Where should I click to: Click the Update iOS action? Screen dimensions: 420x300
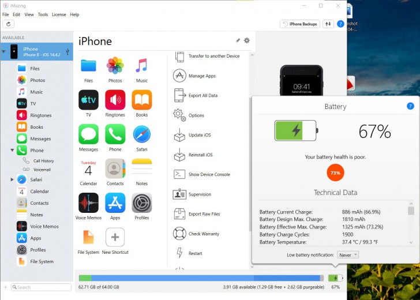click(192, 135)
